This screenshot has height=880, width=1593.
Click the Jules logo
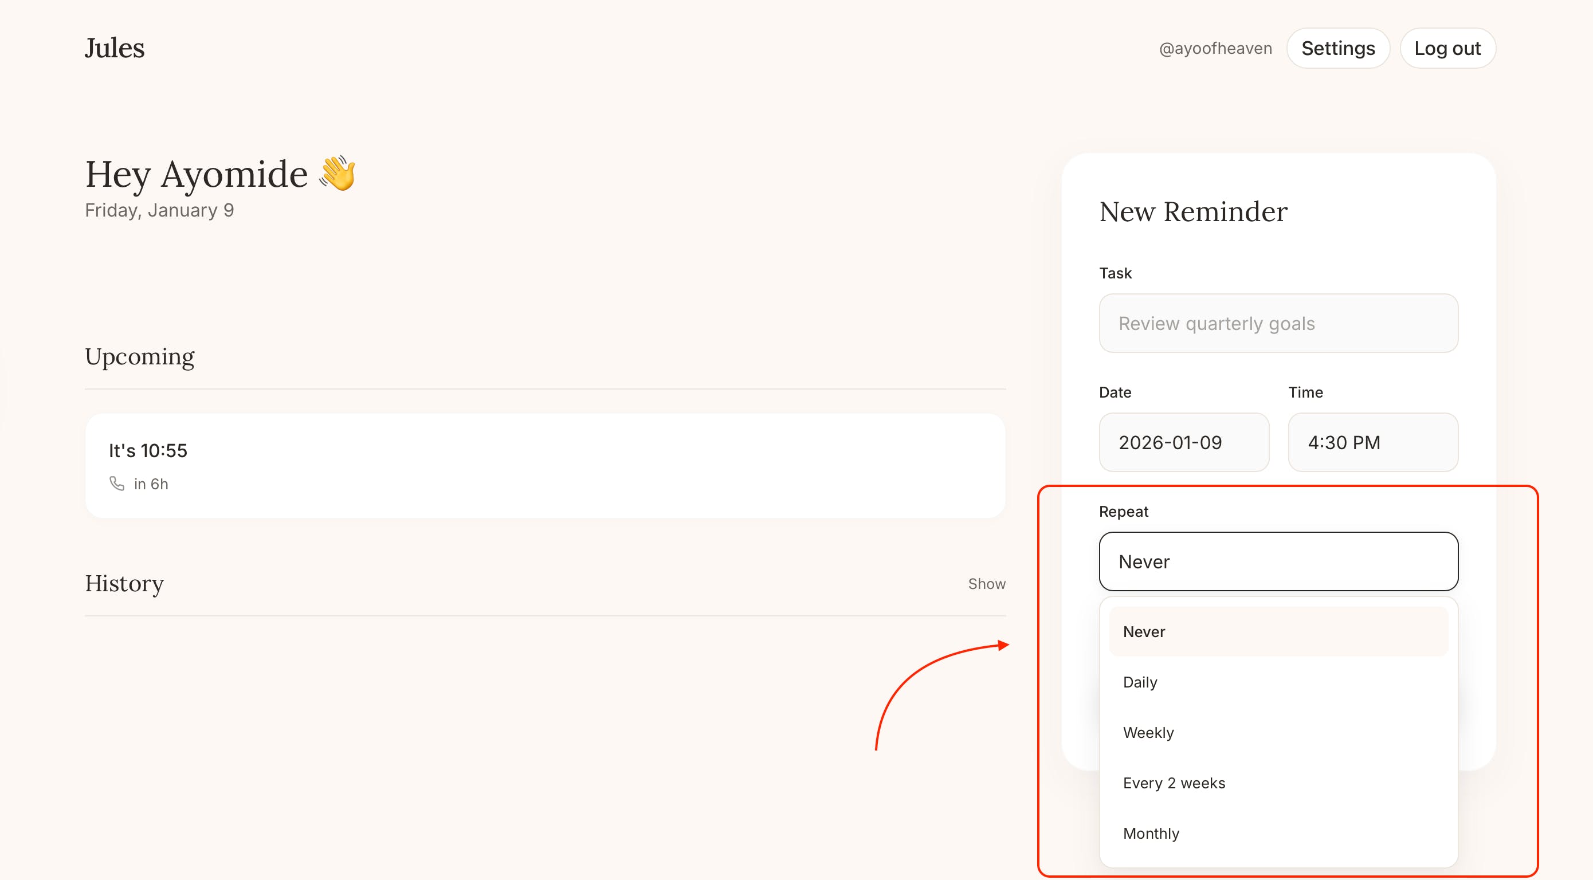coord(115,48)
